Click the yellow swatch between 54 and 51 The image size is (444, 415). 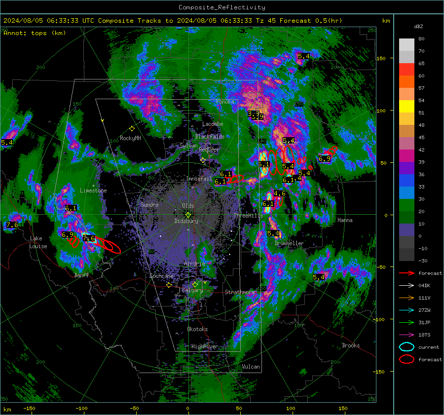[407, 107]
